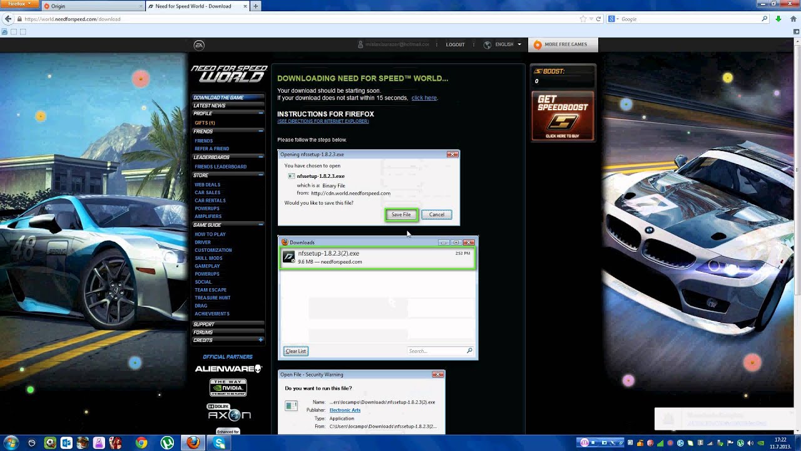Open How to Play guide link
Screen dimensions: 801x451
tap(210, 234)
